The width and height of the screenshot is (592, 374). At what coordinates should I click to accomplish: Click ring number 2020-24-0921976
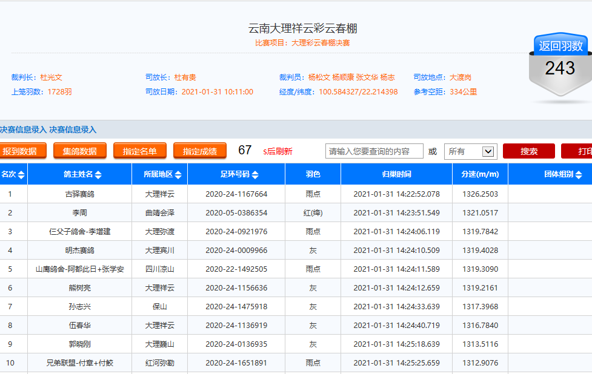236,232
